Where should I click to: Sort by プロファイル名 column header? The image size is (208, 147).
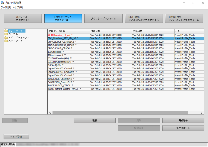69,31
